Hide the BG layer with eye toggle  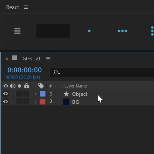6,102
